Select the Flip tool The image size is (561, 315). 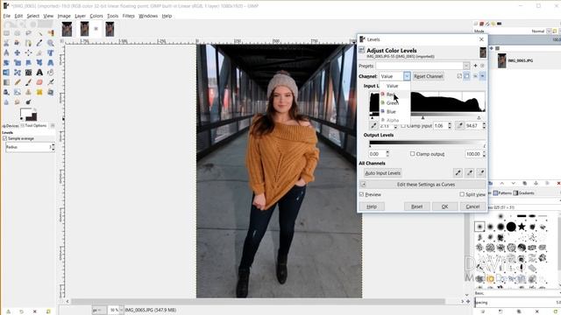6,73
